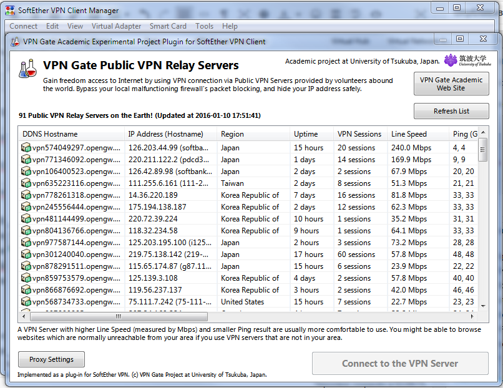Click the horizontal scrollbar thumb

[x=119, y=317]
